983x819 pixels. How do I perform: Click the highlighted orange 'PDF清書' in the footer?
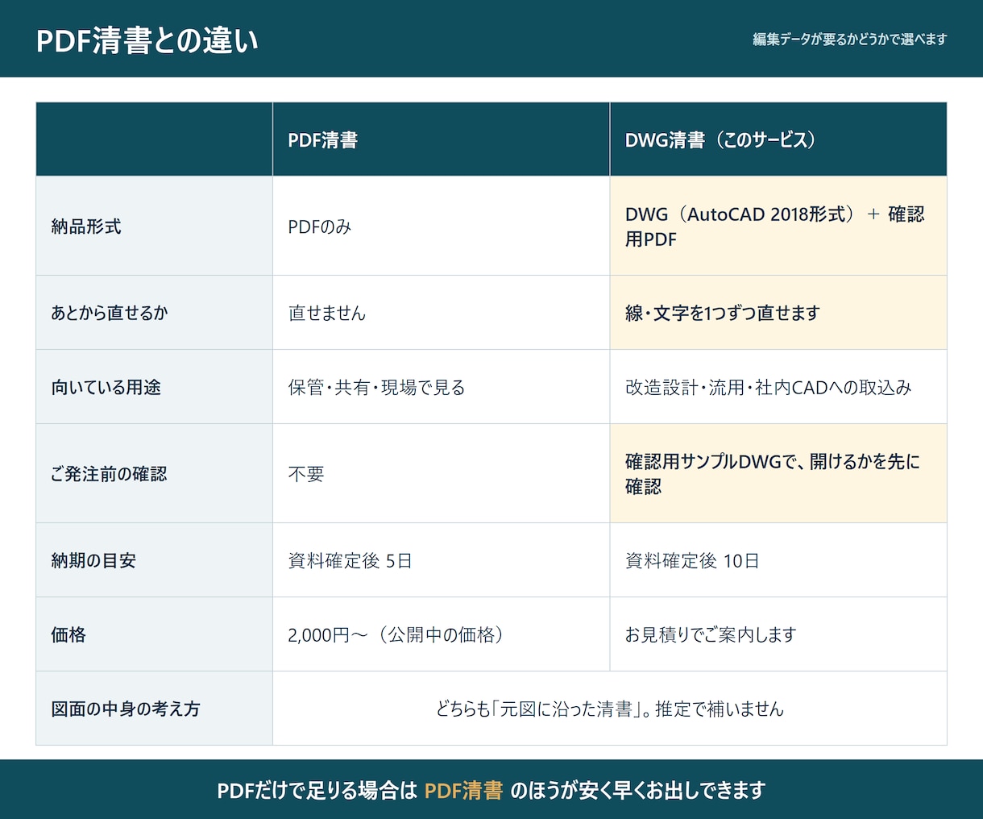(463, 790)
